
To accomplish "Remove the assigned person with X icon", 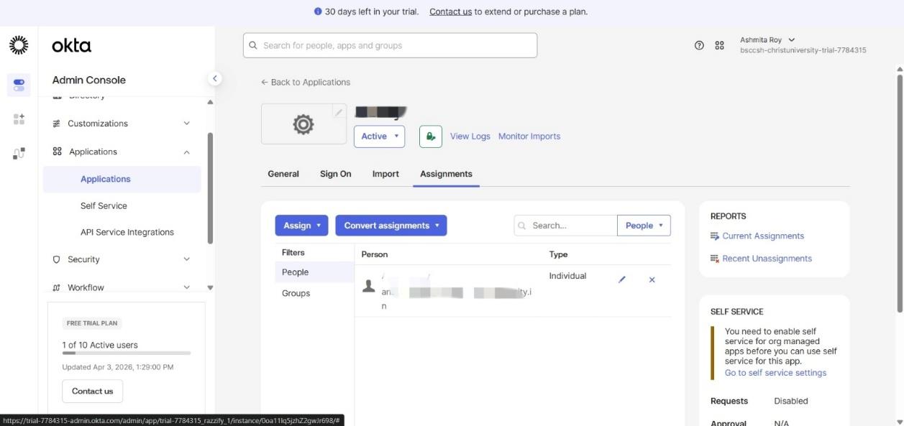I will [652, 280].
